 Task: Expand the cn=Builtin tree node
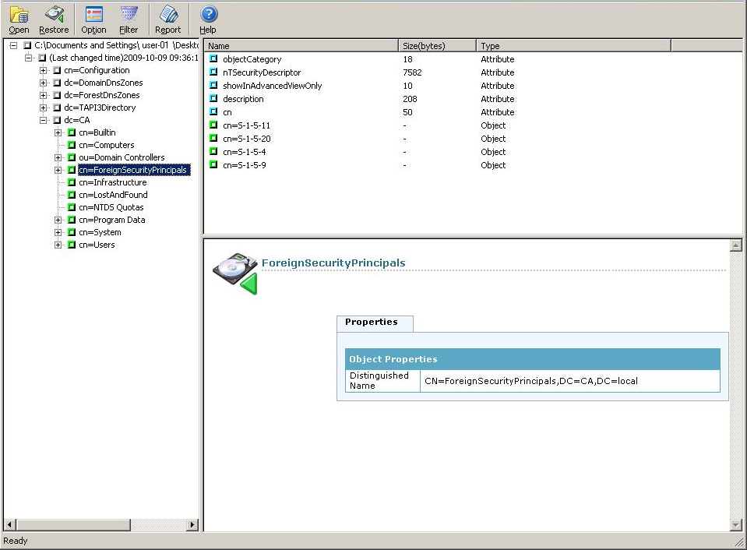point(58,132)
